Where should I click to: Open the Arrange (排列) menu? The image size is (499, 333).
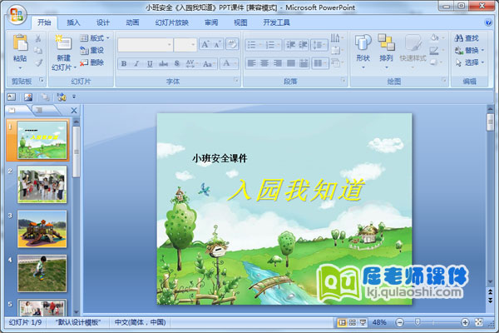click(386, 51)
